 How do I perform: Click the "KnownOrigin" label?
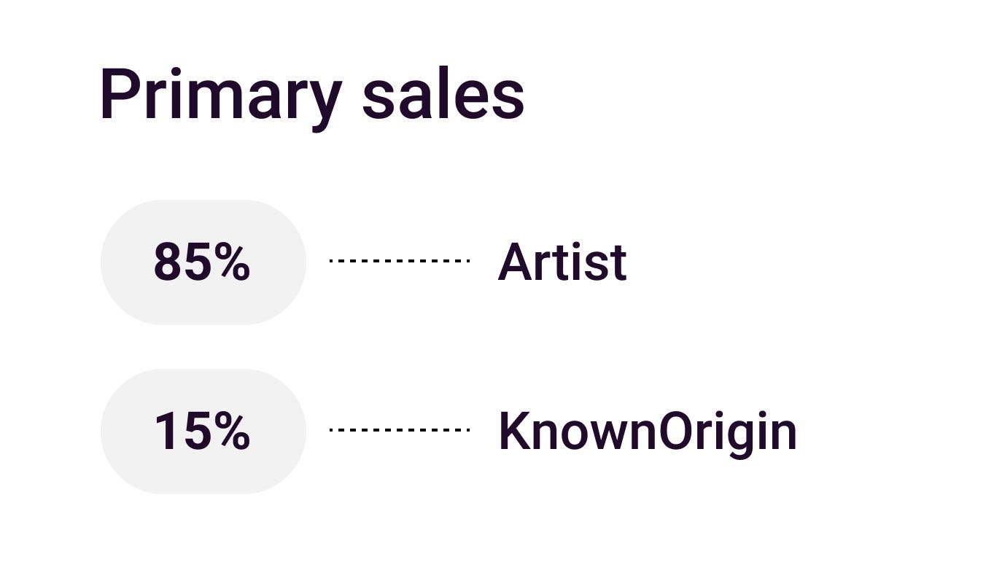[647, 431]
